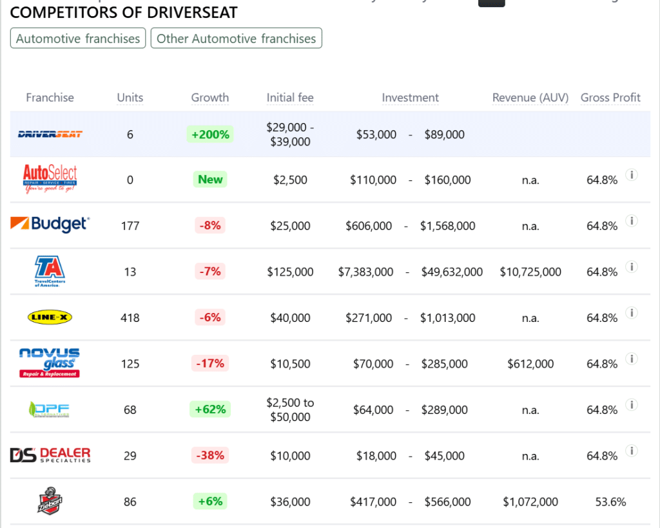
Task: Open the Novus Glass franchise logo
Action: [x=50, y=363]
